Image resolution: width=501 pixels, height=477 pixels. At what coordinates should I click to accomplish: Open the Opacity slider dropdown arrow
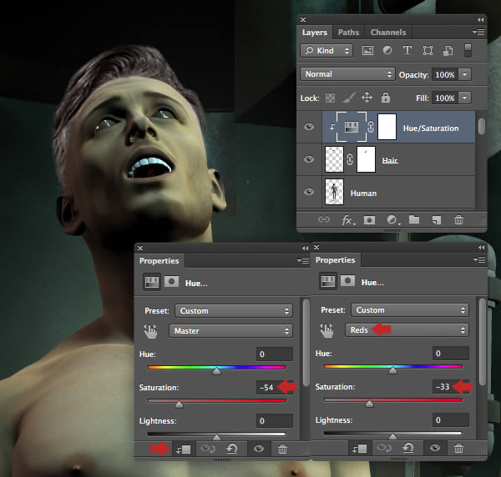pyautogui.click(x=464, y=74)
